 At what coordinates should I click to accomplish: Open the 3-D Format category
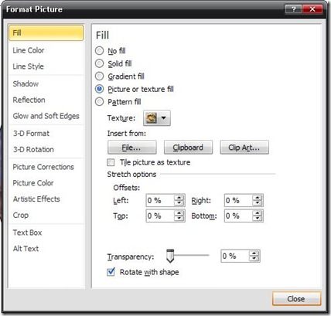46,134
